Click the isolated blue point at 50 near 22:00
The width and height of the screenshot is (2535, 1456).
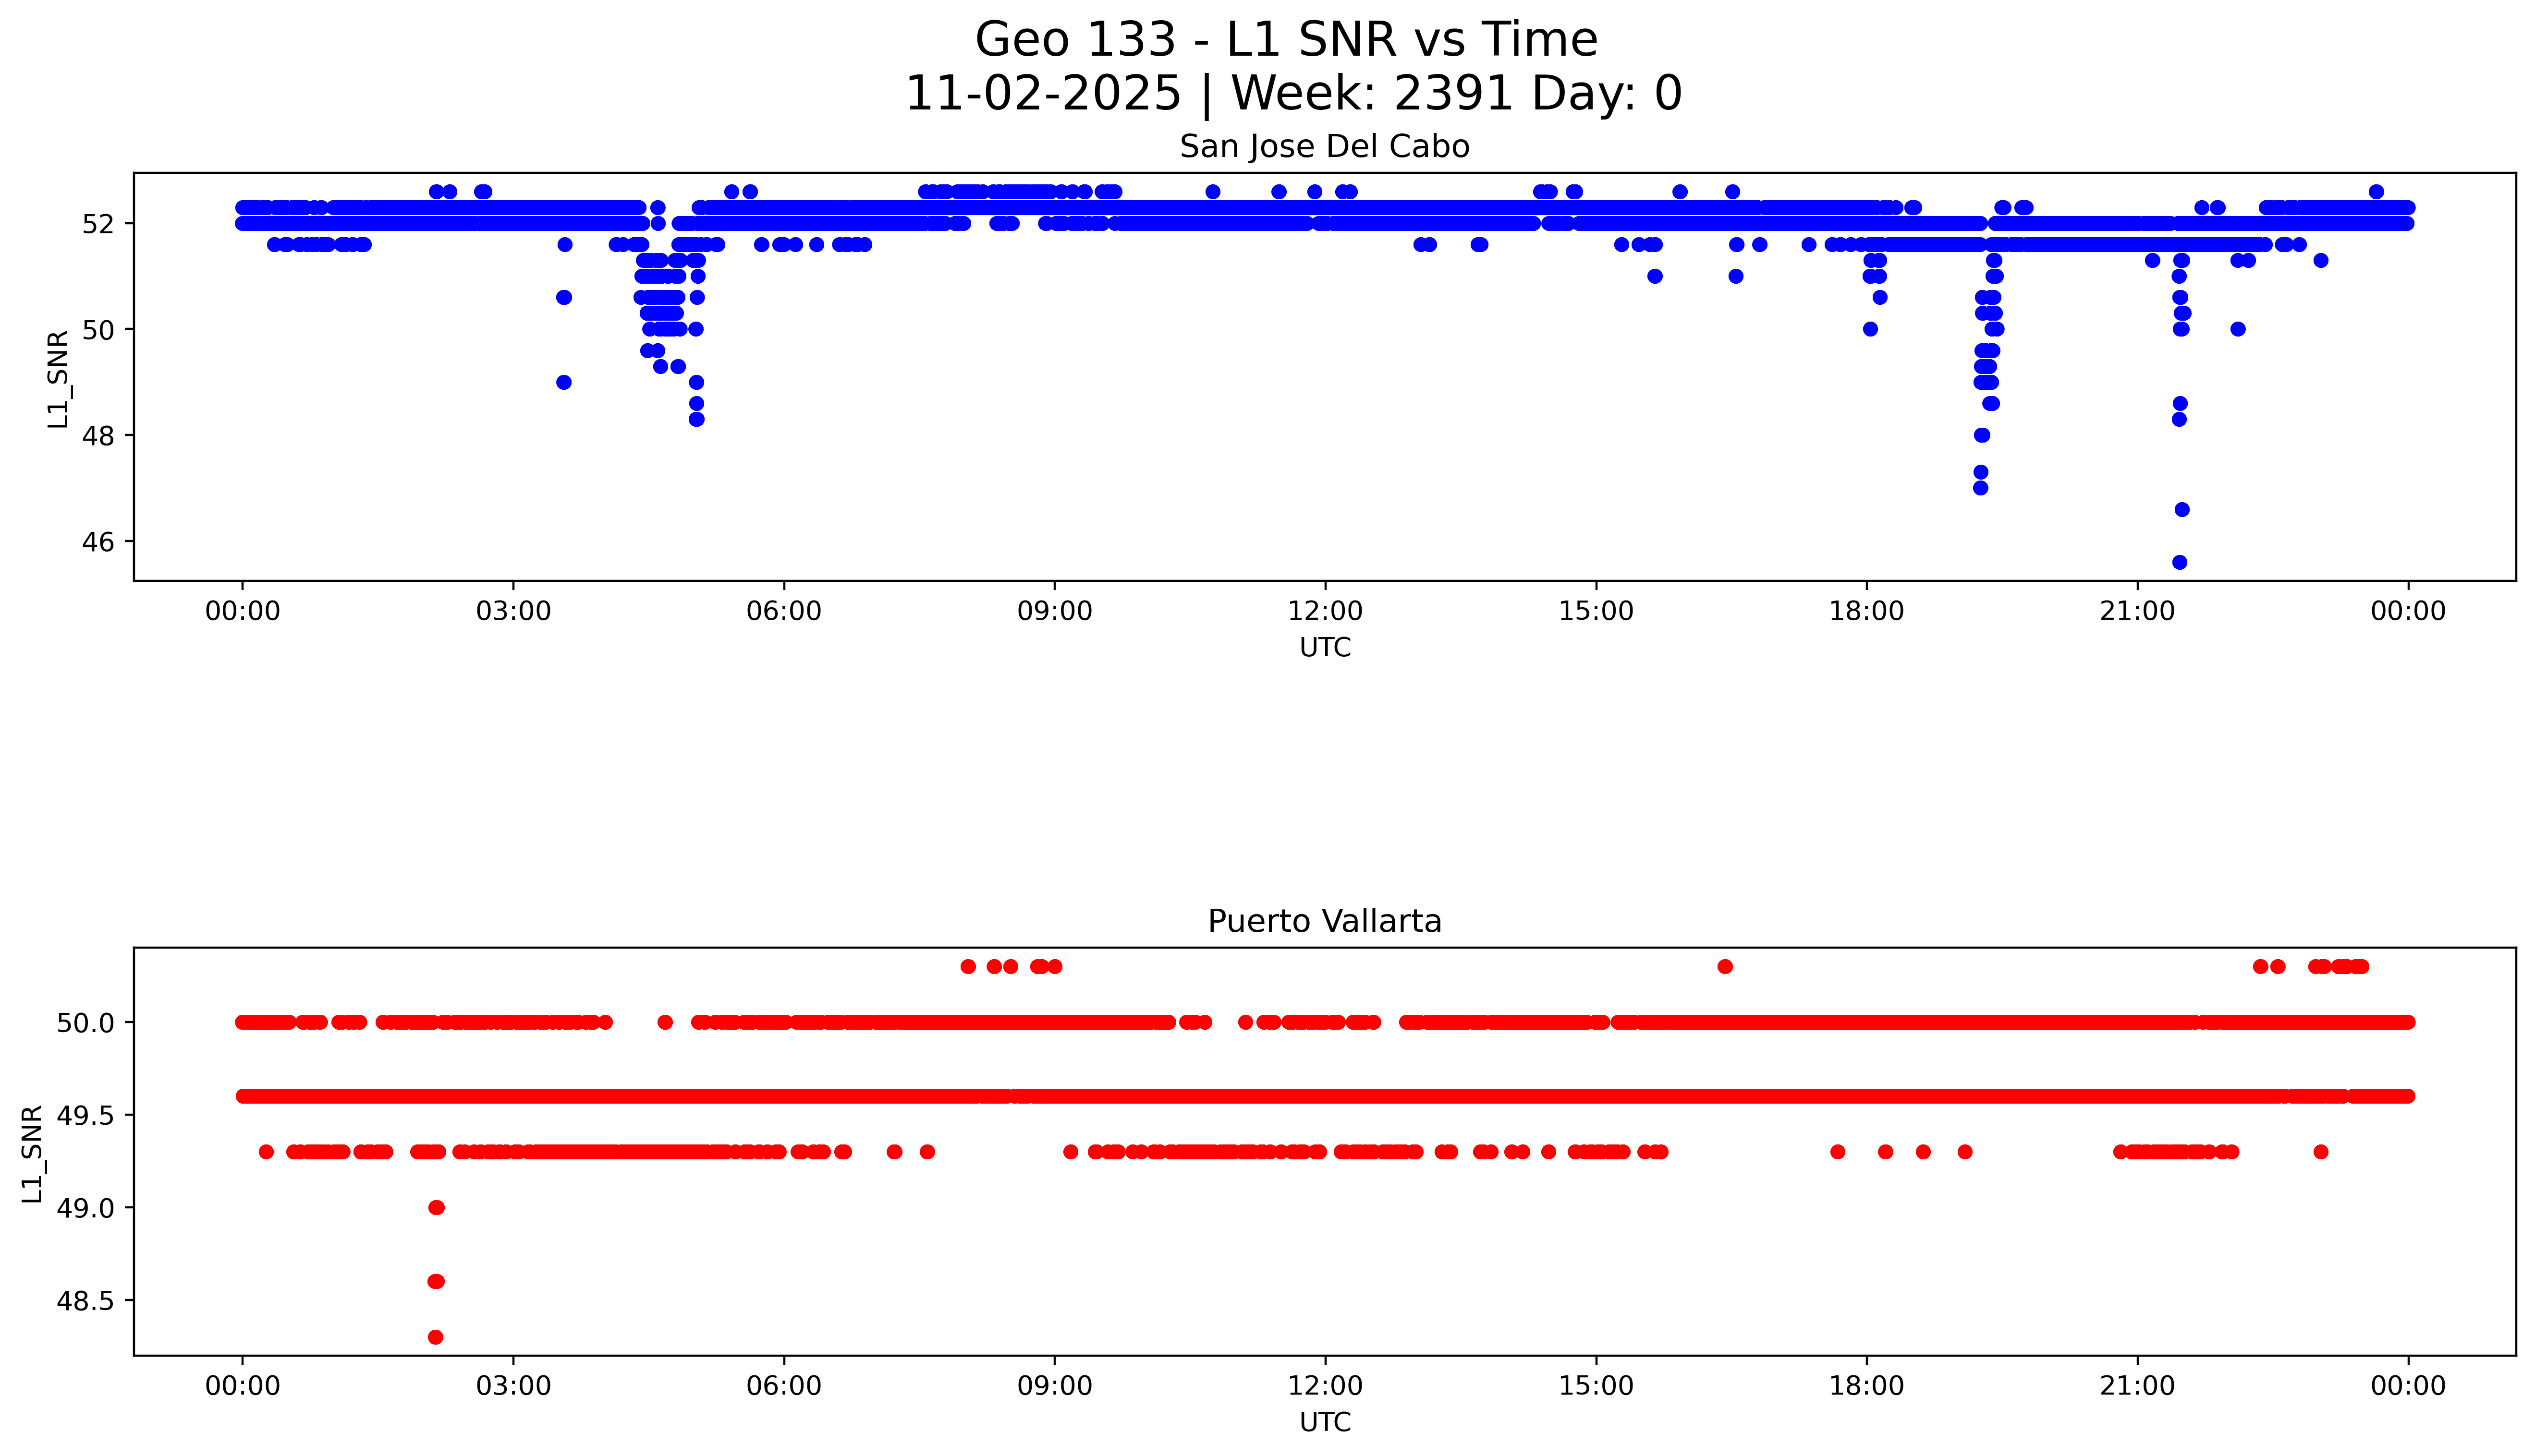[x=2238, y=329]
